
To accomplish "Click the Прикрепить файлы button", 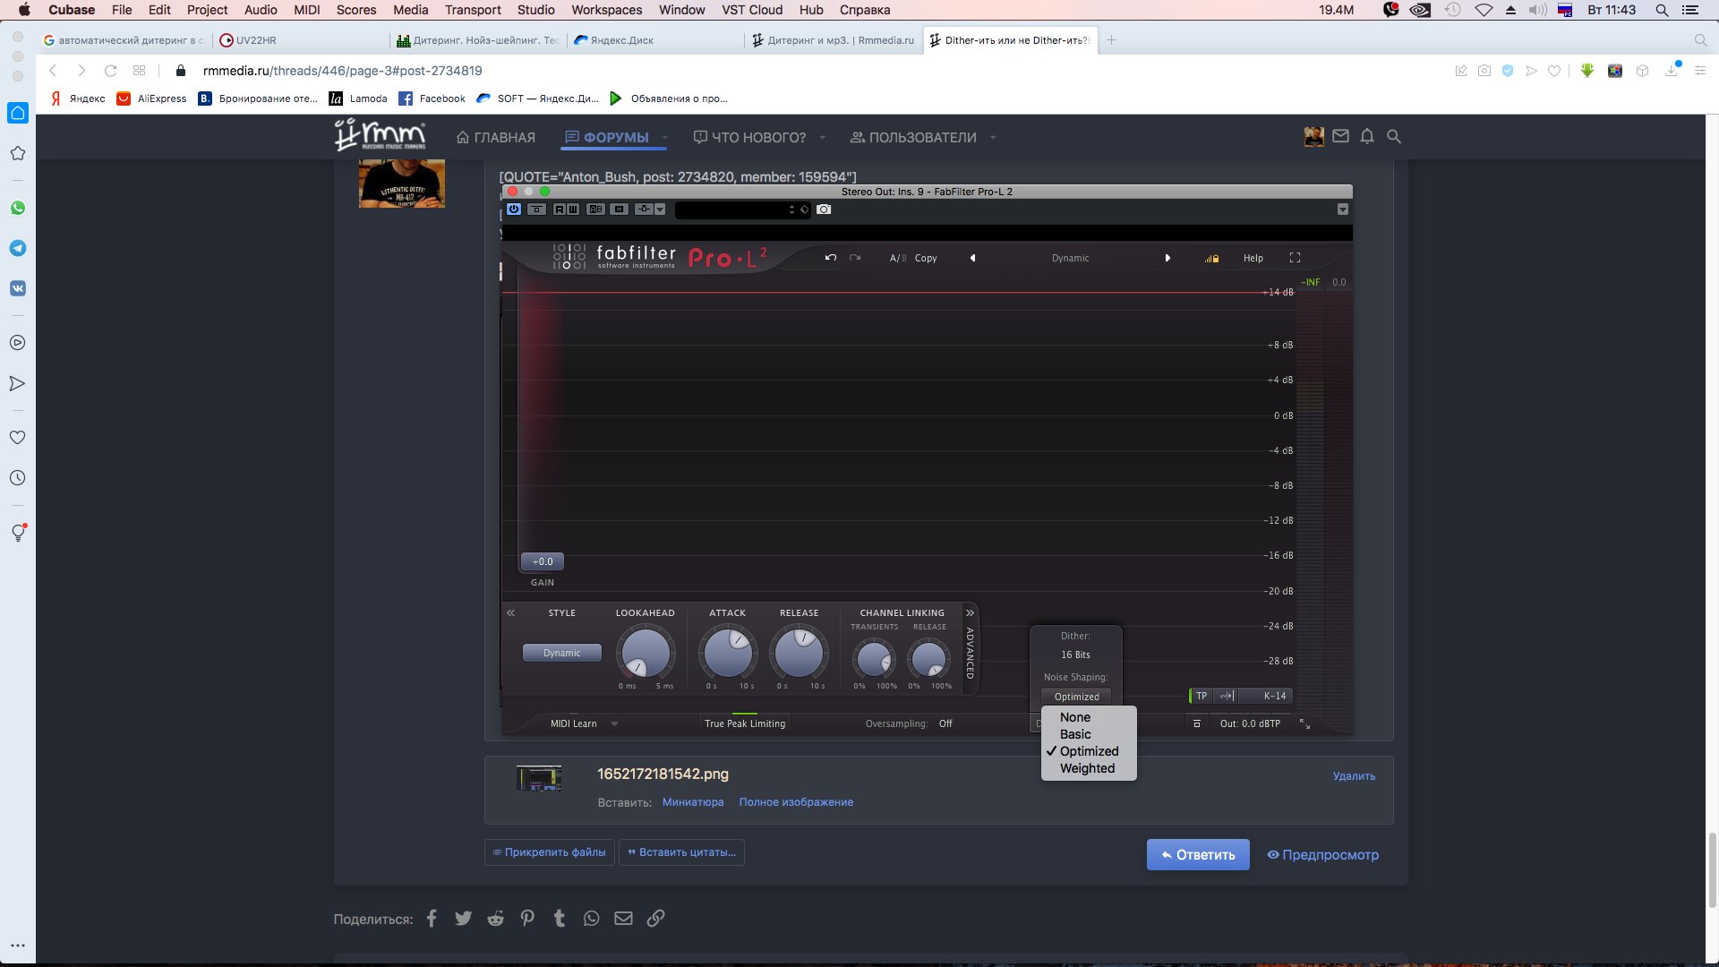I will [549, 852].
